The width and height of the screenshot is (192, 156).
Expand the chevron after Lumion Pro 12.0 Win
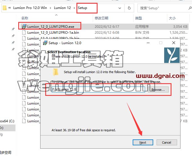click(50, 8)
